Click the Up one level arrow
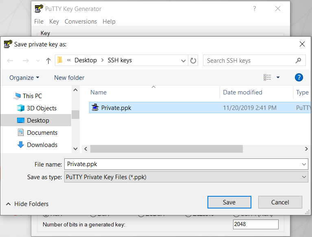Screen dimensions: 312x237 point(48,61)
